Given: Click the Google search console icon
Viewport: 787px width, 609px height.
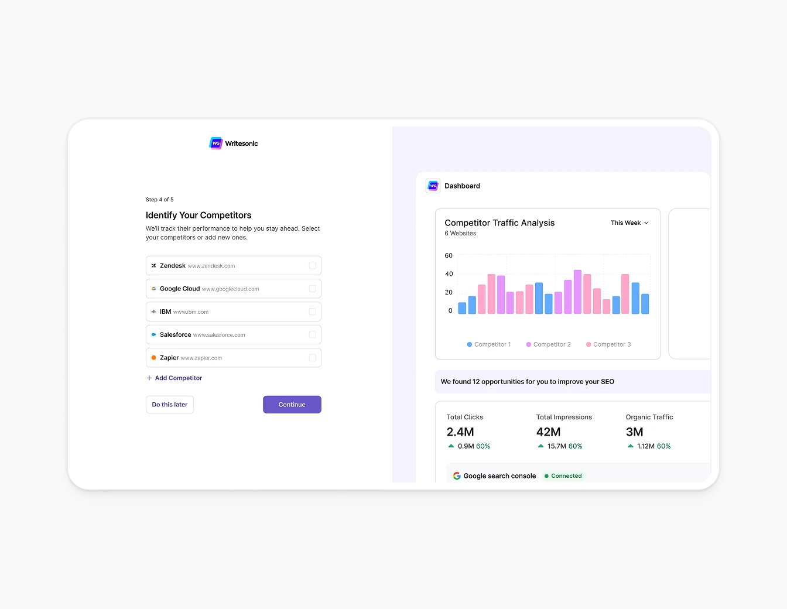Looking at the screenshot, I should click(457, 475).
